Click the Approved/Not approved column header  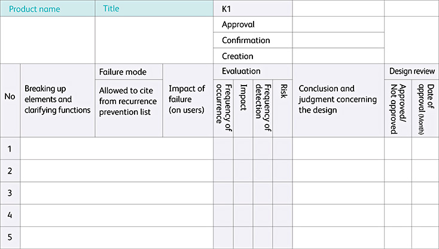(398, 108)
